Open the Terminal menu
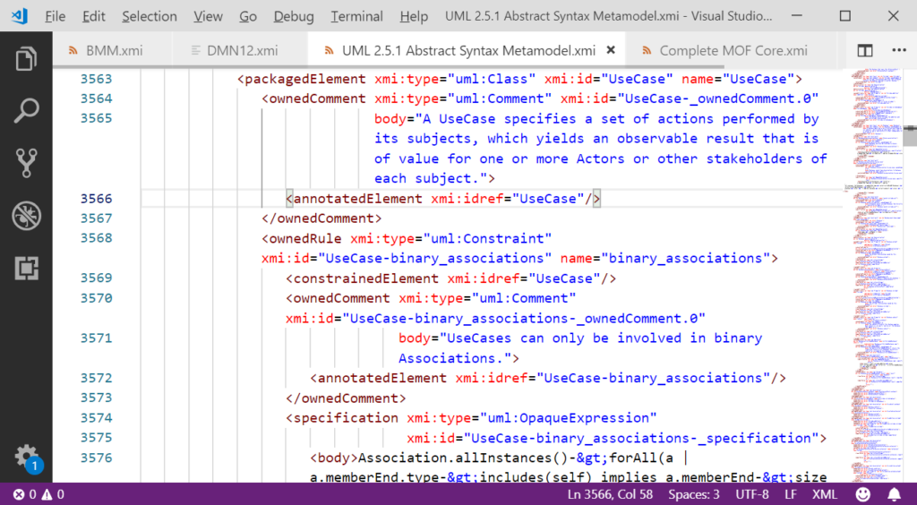Viewport: 917px width, 505px height. click(x=356, y=16)
